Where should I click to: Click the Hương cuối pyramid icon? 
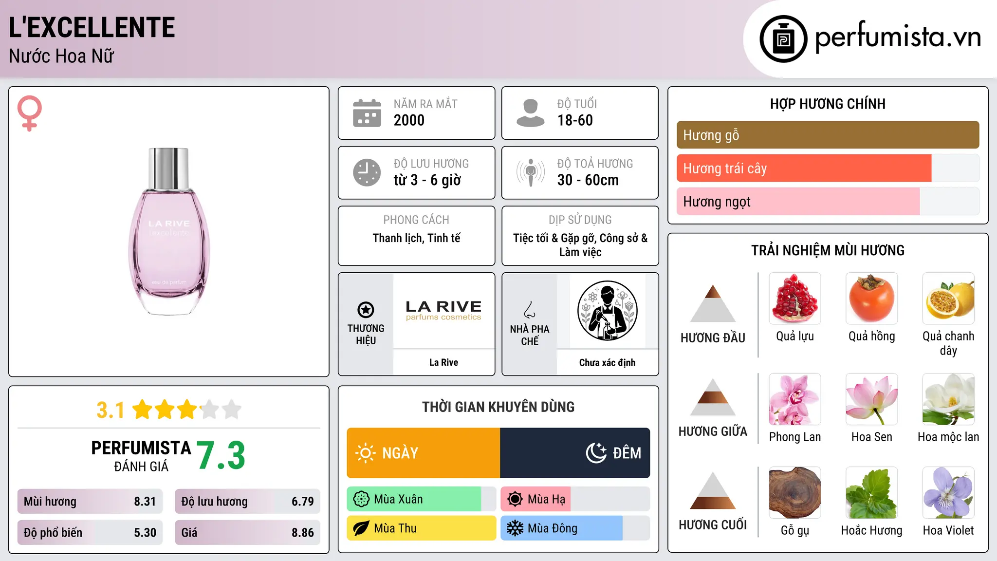pyautogui.click(x=713, y=490)
